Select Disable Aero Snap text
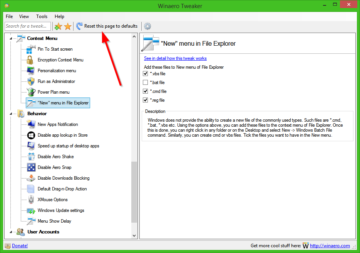 point(55,168)
